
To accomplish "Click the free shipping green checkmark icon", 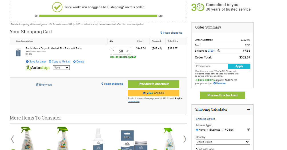I will click(x=57, y=7).
